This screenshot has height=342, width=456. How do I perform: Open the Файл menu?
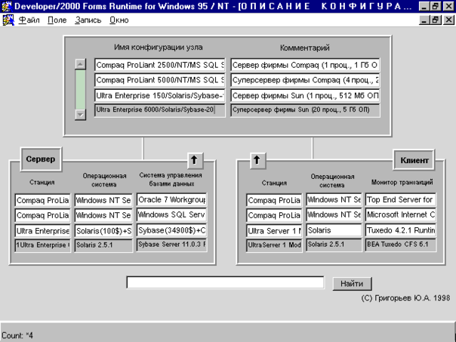pyautogui.click(x=29, y=20)
